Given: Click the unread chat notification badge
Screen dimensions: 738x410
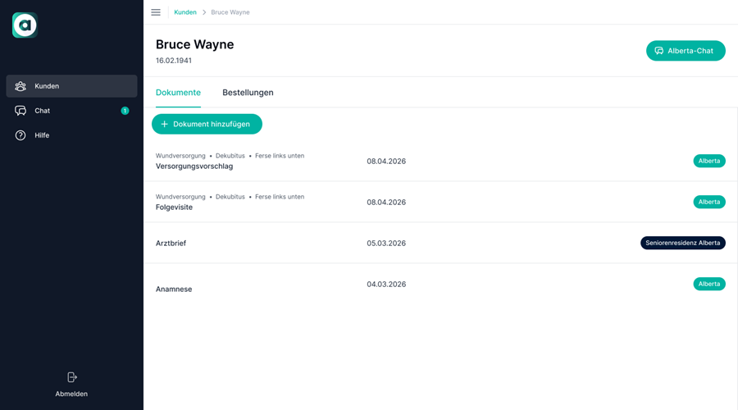Looking at the screenshot, I should click(x=125, y=111).
